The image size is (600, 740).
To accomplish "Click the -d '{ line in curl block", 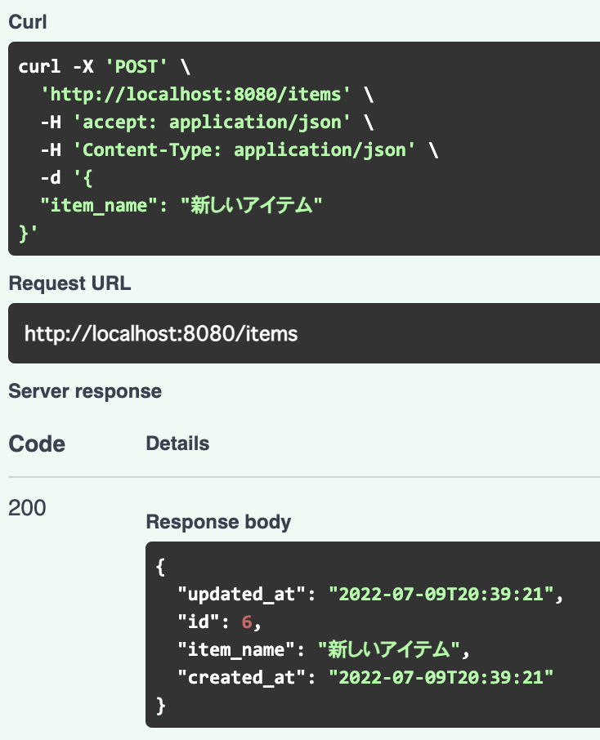I will coord(66,178).
